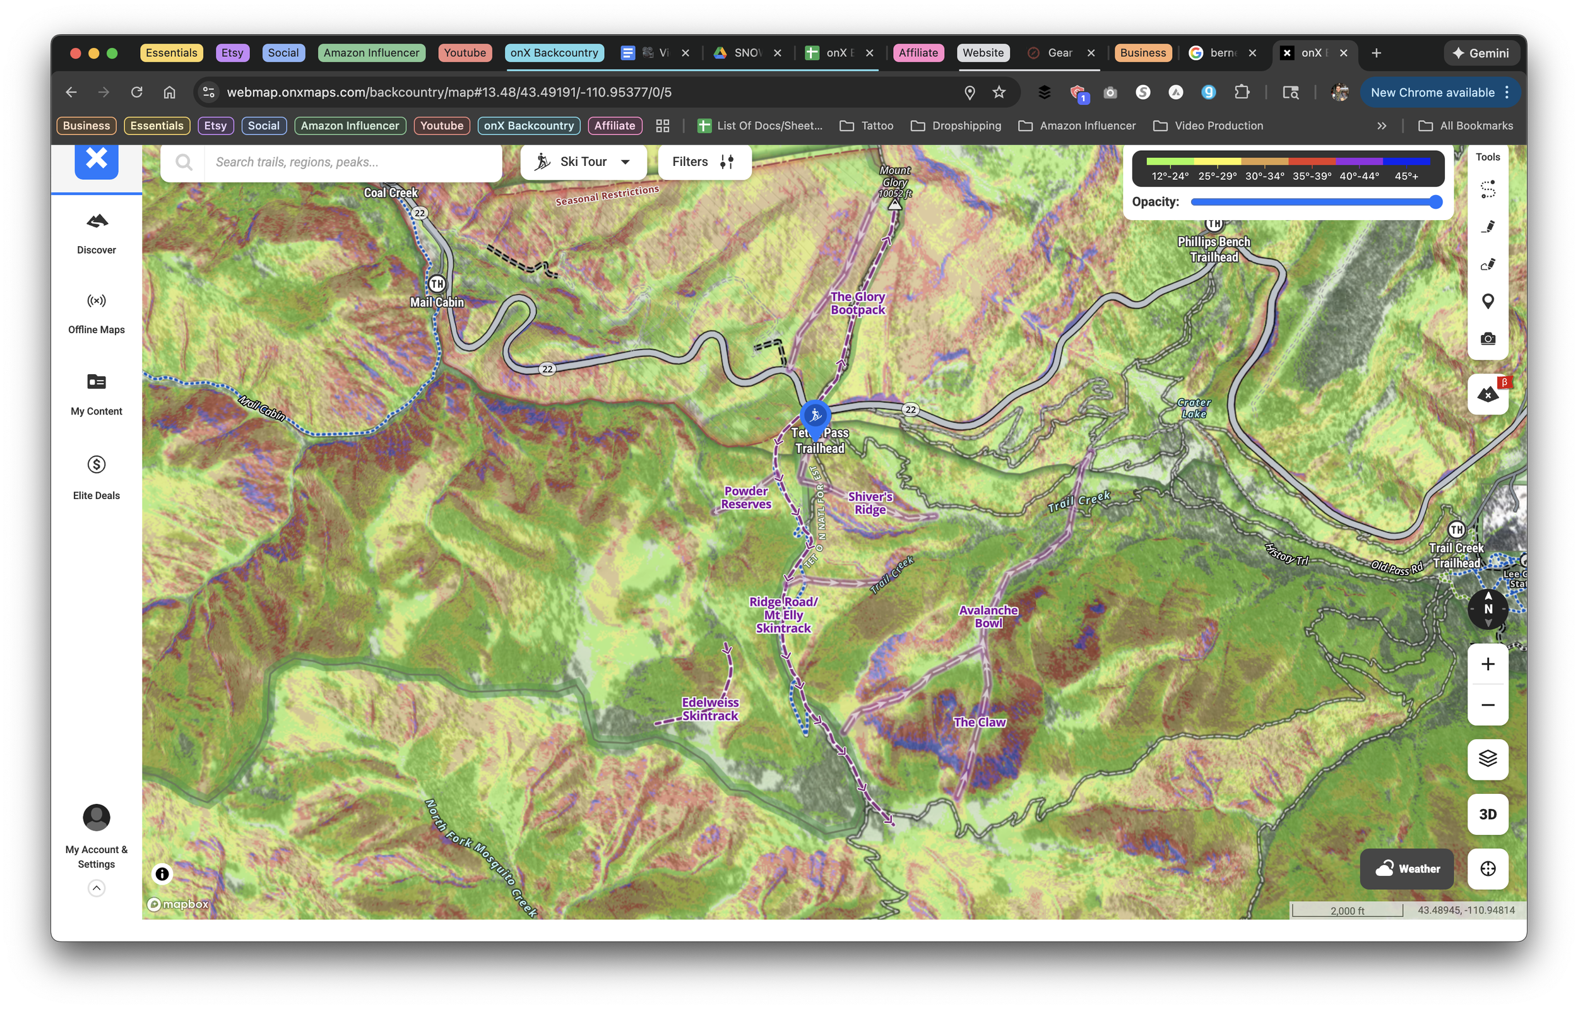Click the Teton Pass Trailhead ski marker

(816, 415)
